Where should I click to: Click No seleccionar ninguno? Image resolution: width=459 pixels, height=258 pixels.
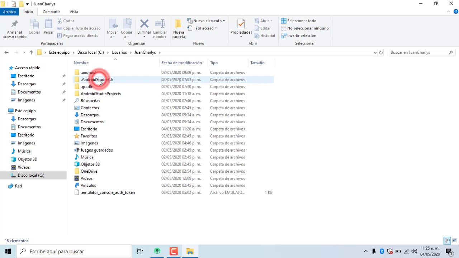tap(305, 28)
